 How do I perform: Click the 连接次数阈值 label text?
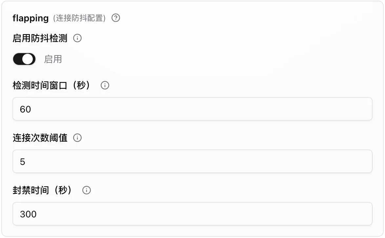tap(40, 138)
